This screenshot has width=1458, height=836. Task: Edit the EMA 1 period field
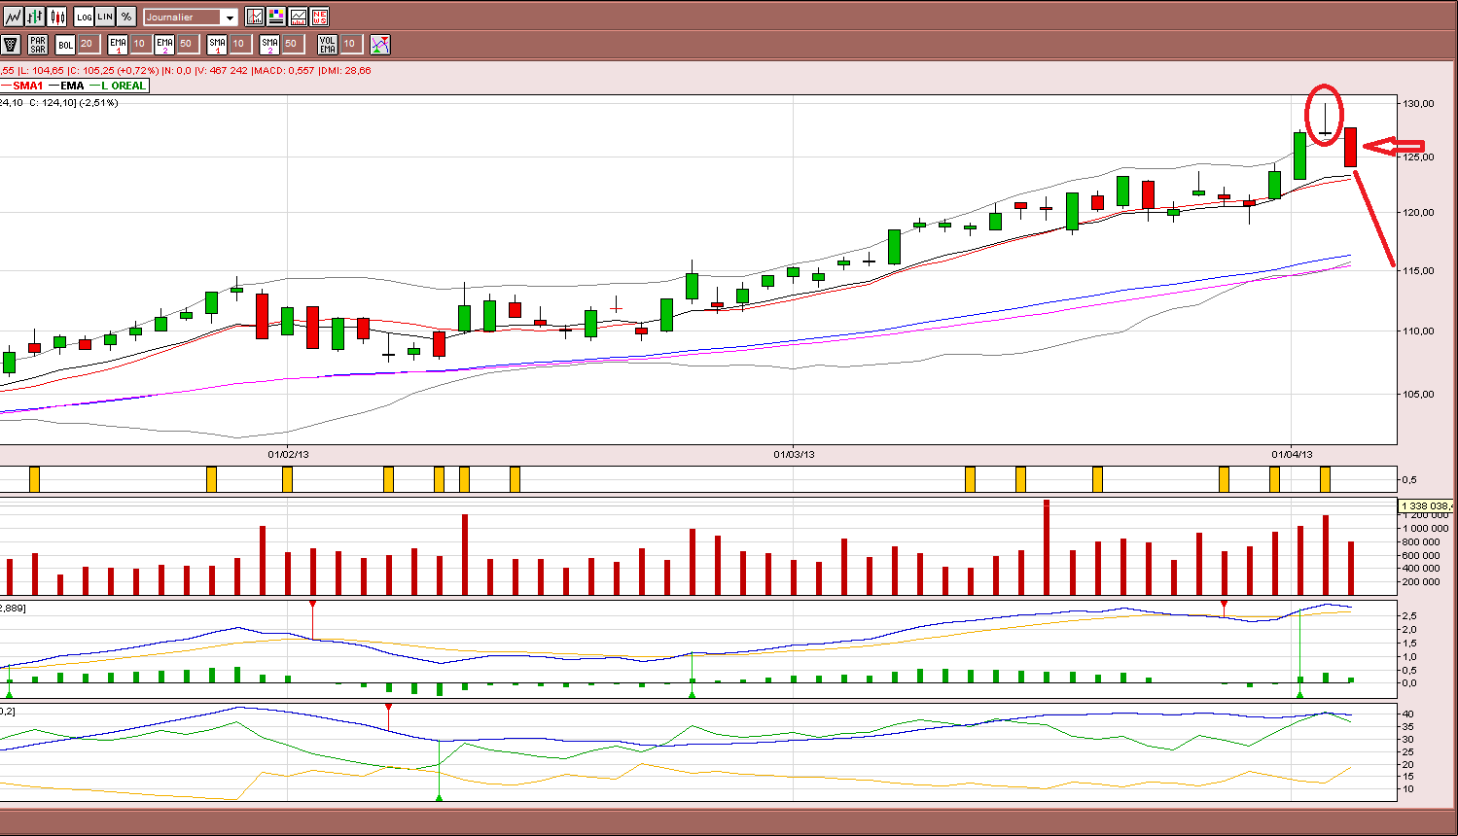141,45
